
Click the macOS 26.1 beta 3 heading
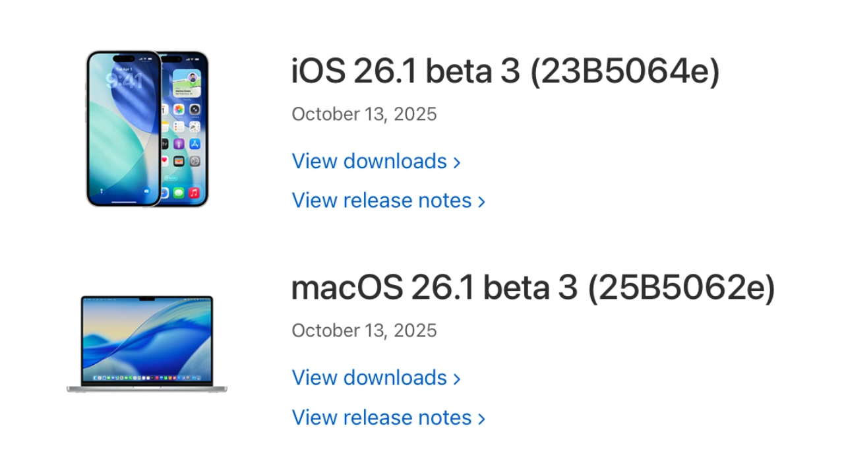[533, 288]
